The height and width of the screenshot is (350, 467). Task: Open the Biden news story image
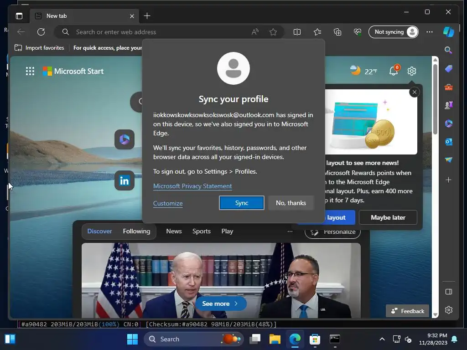click(x=221, y=280)
